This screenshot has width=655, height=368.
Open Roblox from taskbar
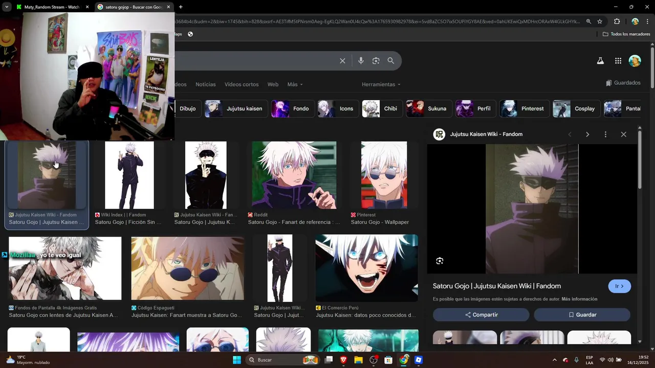click(419, 360)
